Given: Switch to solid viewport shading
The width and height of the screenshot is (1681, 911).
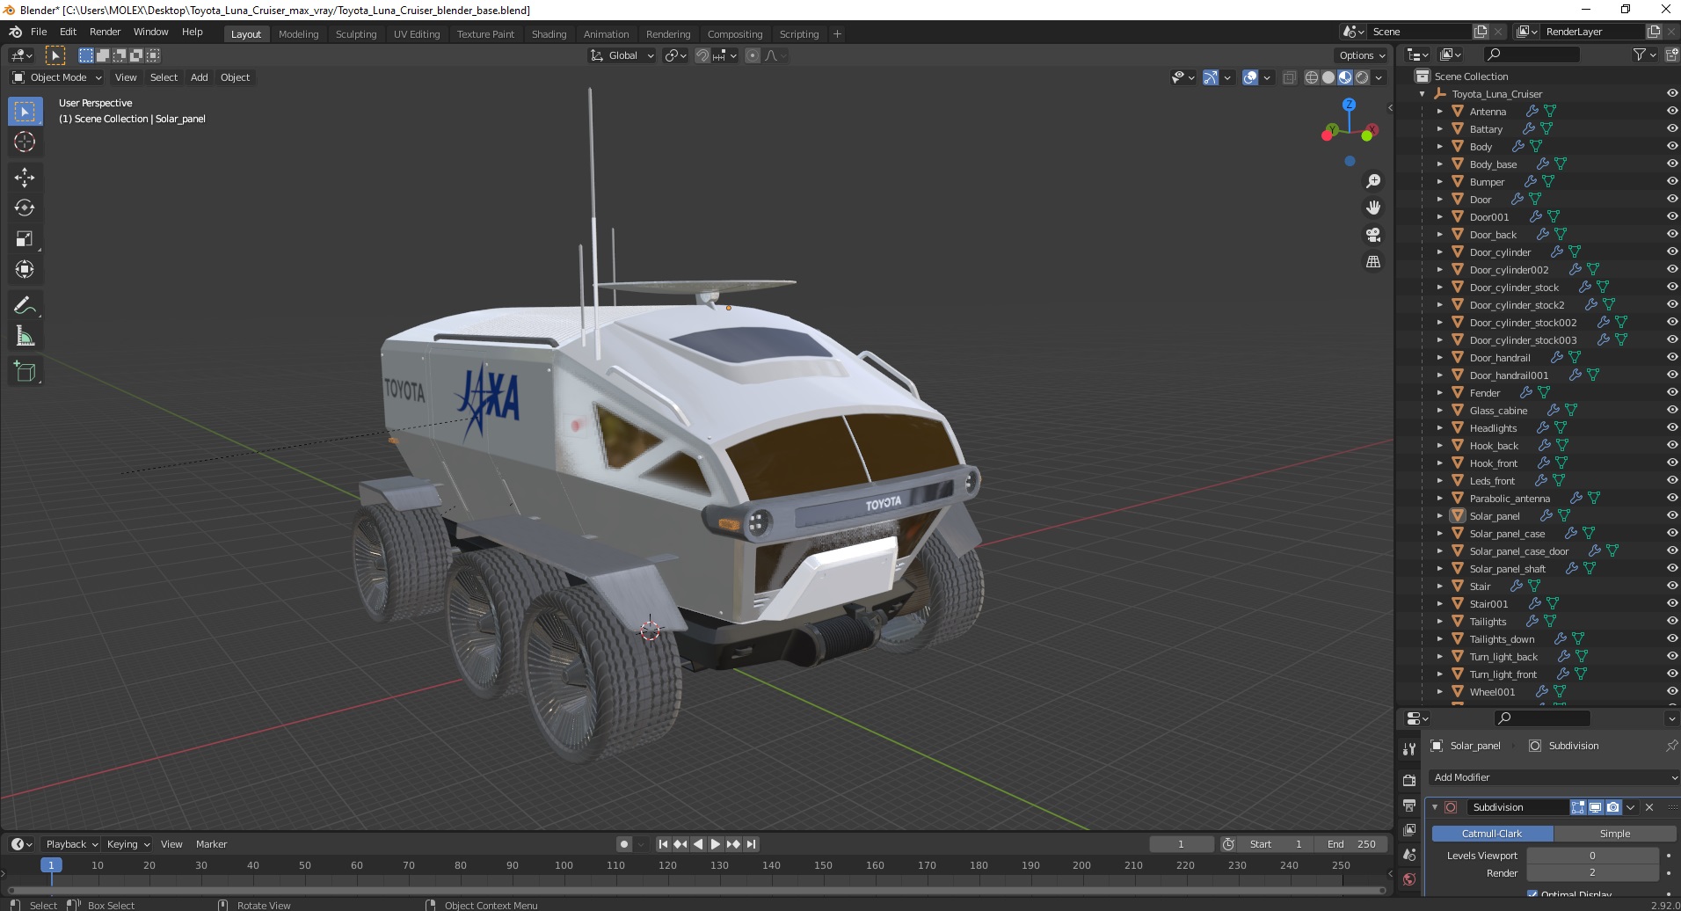Looking at the screenshot, I should (1328, 77).
